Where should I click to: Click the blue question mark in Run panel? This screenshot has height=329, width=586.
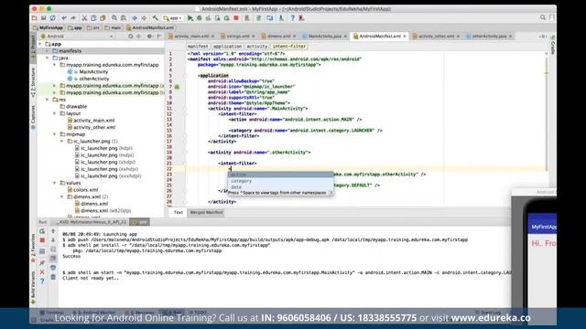[42, 281]
